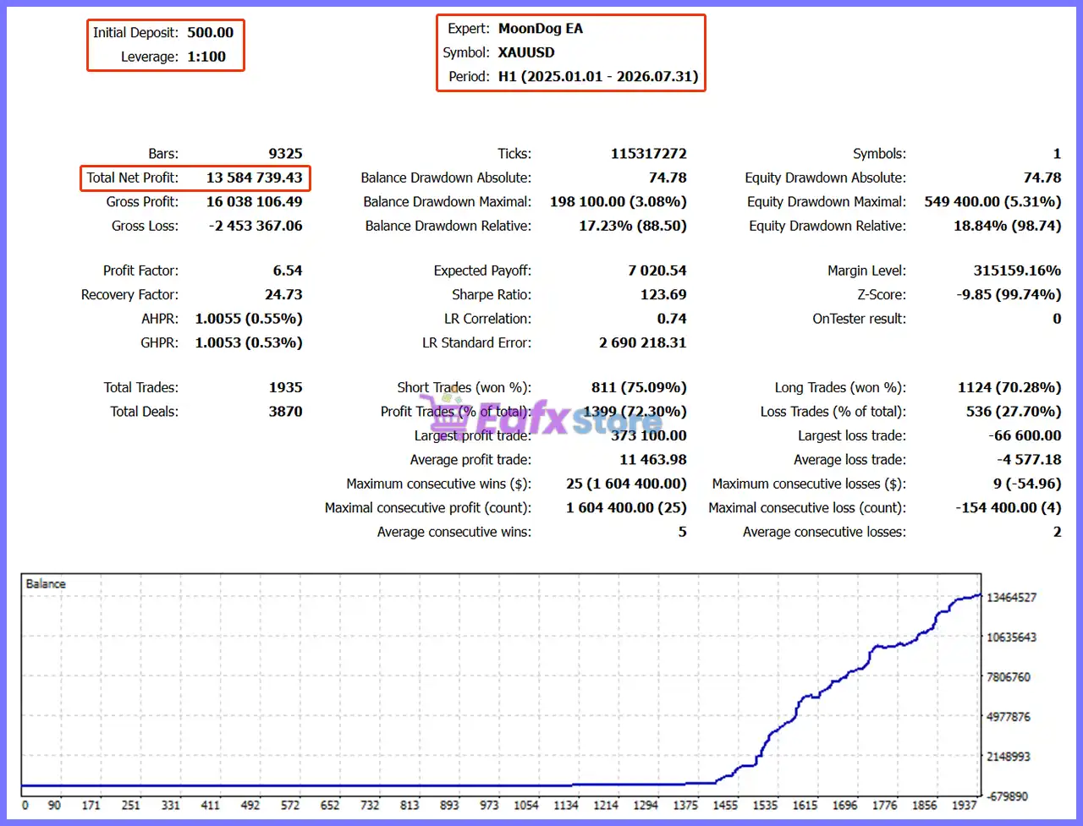The height and width of the screenshot is (826, 1083).
Task: Select the chart trade-axis label 1455
Action: [725, 806]
